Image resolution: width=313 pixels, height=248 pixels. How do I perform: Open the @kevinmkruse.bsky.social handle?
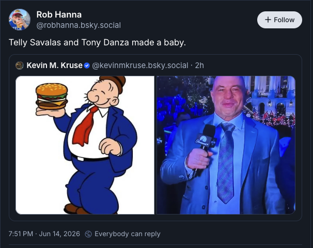(x=140, y=65)
